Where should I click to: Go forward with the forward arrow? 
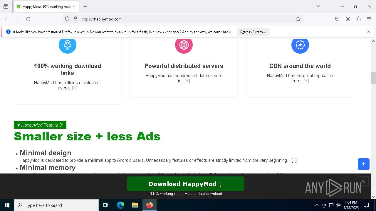pos(18,19)
